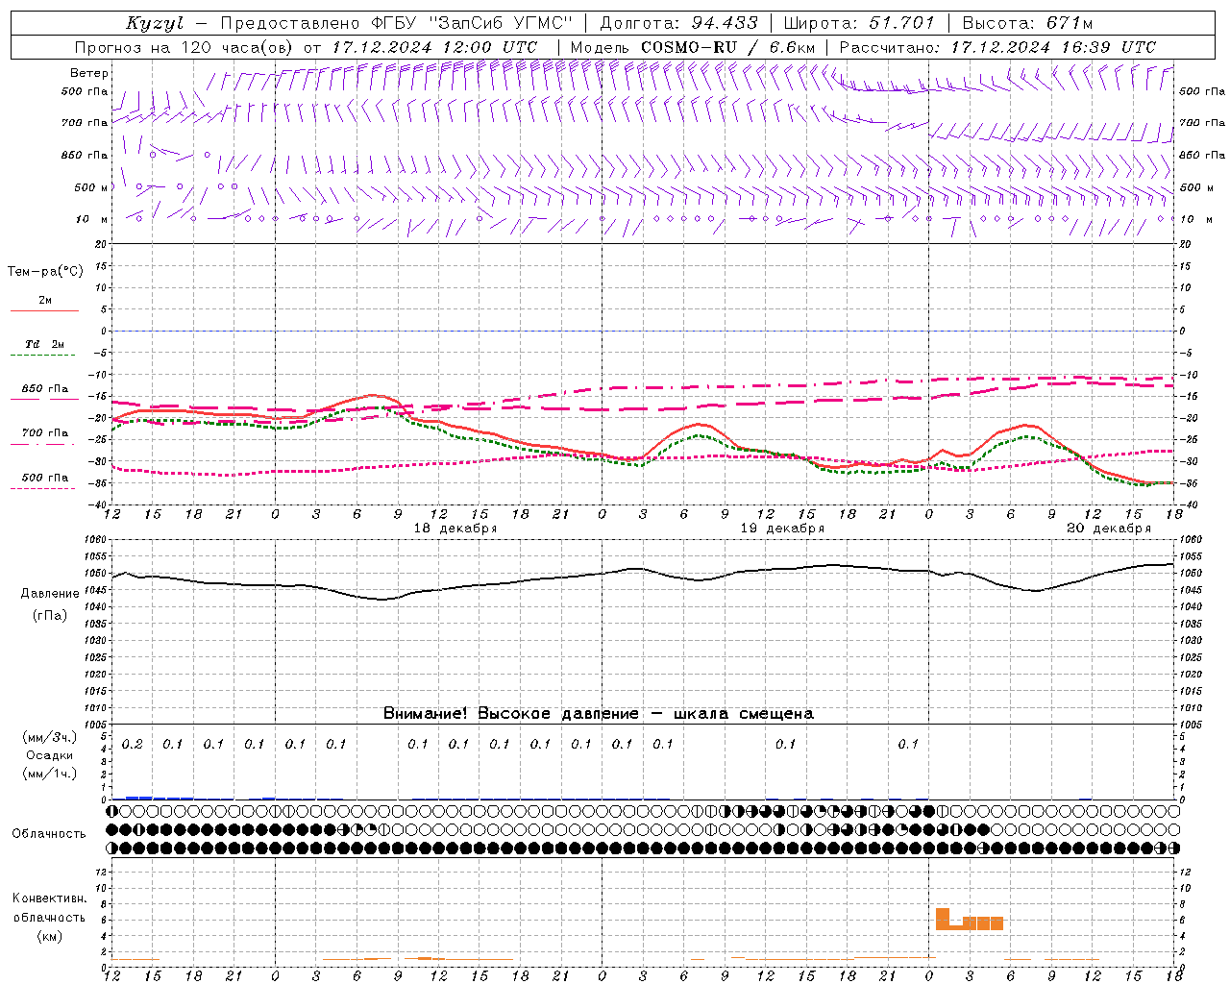Click the tall orange convective cloud bar
This screenshot has width=1230, height=984.
(943, 919)
